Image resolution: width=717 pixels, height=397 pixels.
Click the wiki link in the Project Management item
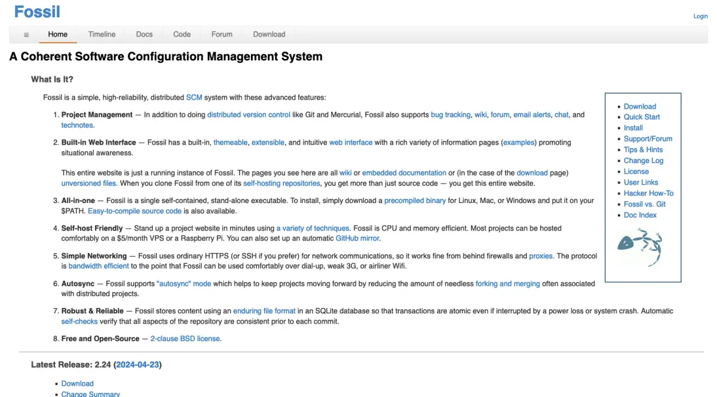tap(481, 115)
